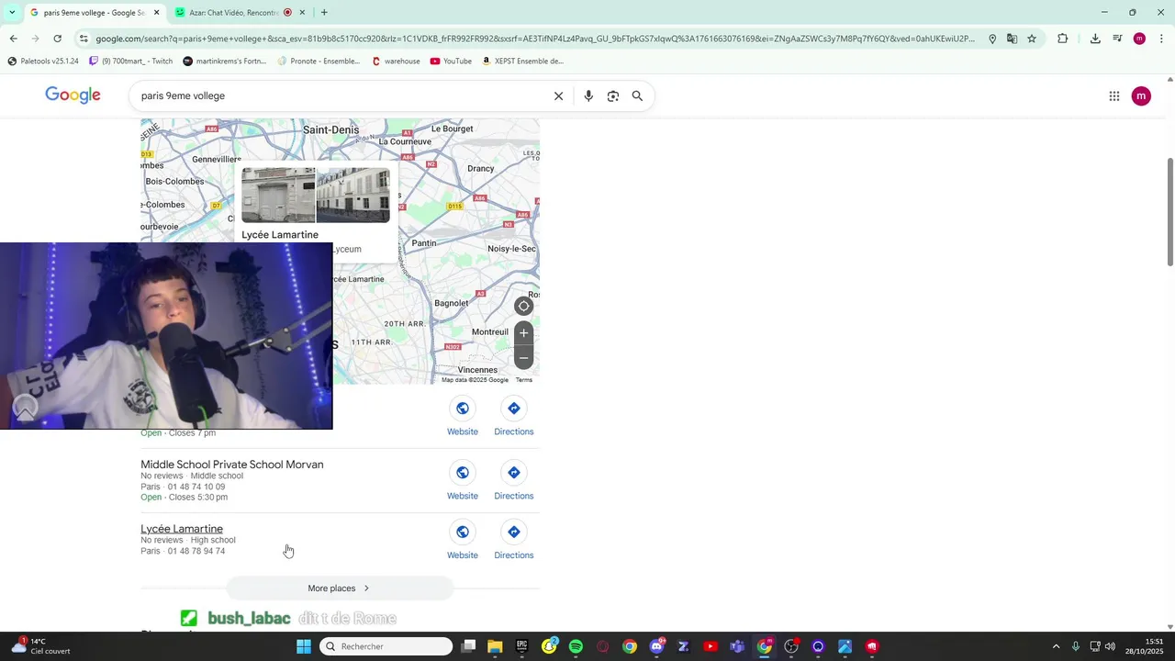
Task: Get Directions to Lycée Lamartine
Action: (514, 541)
